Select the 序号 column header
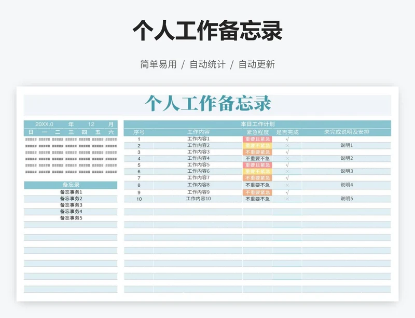Screen dimensions: 415x318 coord(139,132)
